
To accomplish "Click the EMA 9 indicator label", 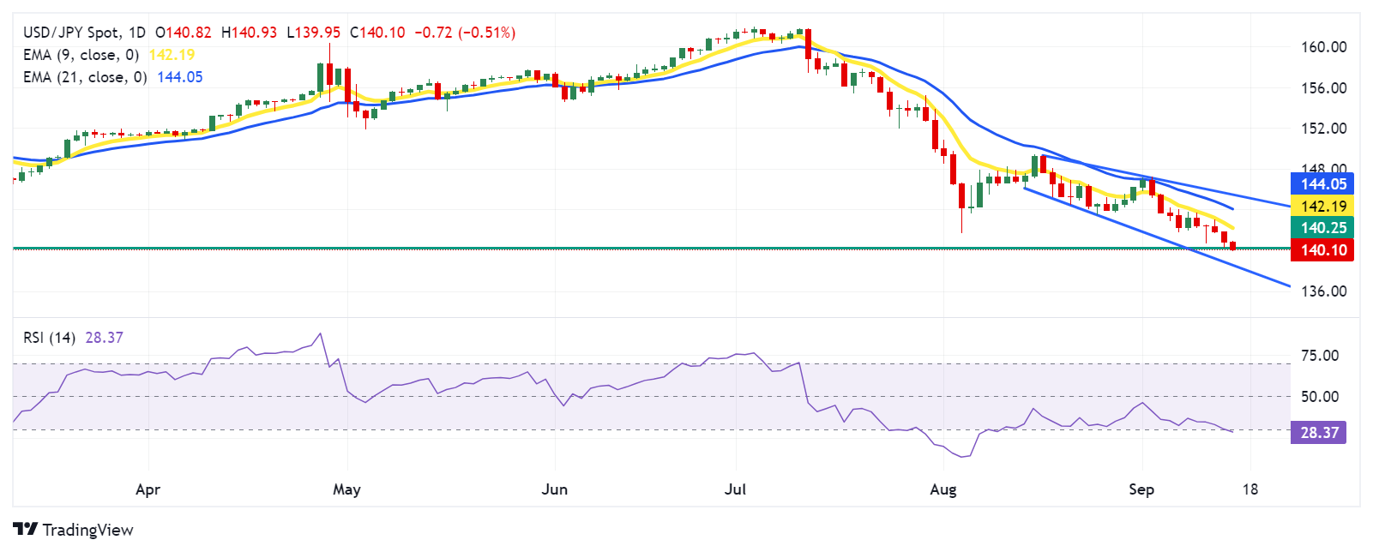I will tap(81, 55).
